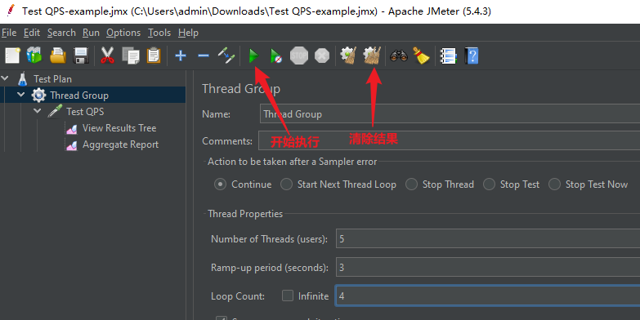Select Test Plan in the tree
The height and width of the screenshot is (320, 640).
(x=52, y=78)
